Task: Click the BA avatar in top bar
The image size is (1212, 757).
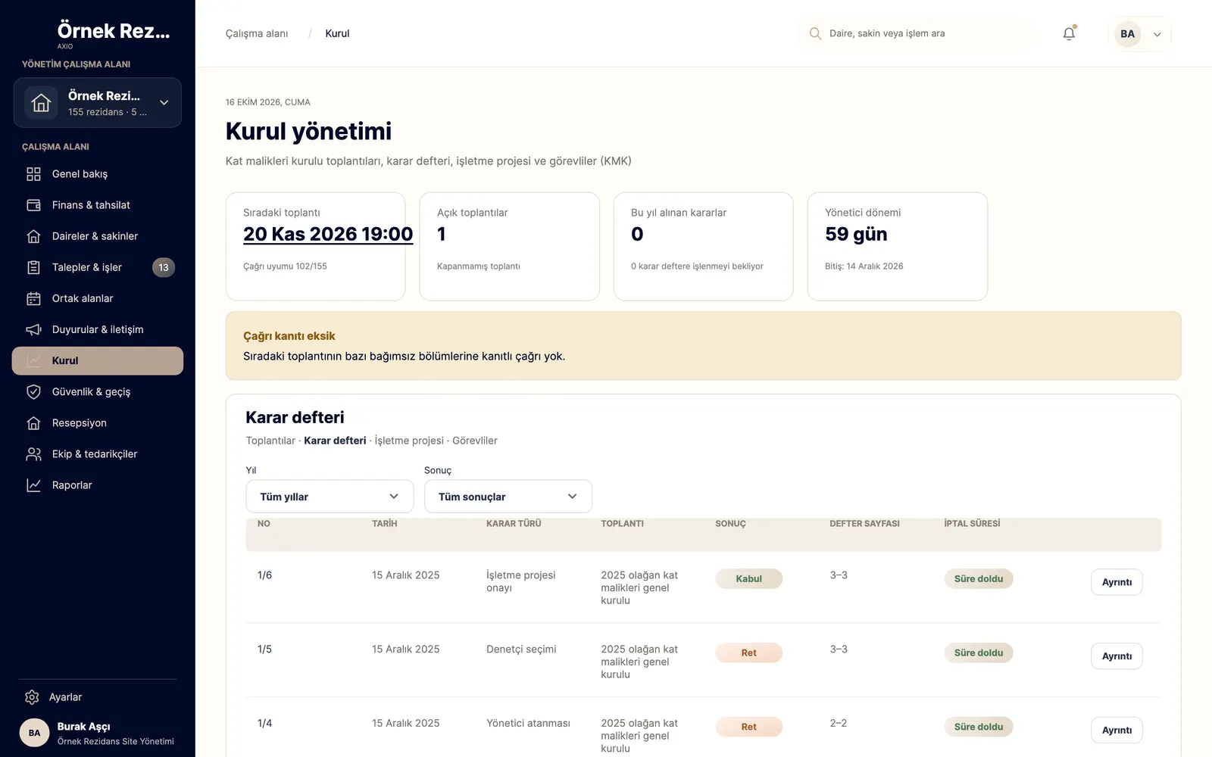Action: click(x=1127, y=33)
